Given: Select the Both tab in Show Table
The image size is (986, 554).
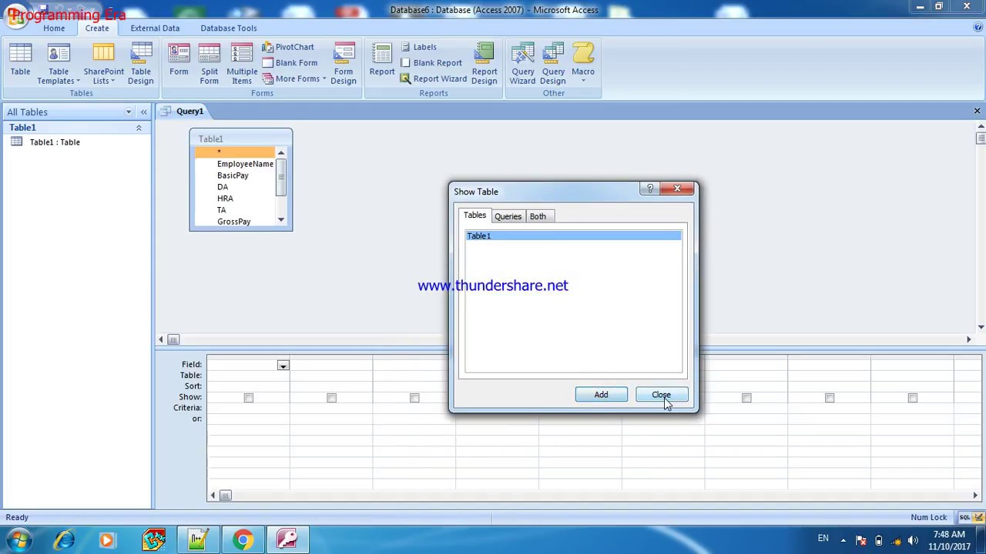Looking at the screenshot, I should 538,216.
